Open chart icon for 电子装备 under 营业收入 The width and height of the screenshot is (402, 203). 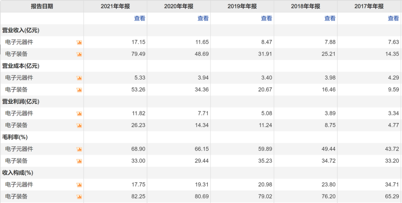click(x=79, y=54)
